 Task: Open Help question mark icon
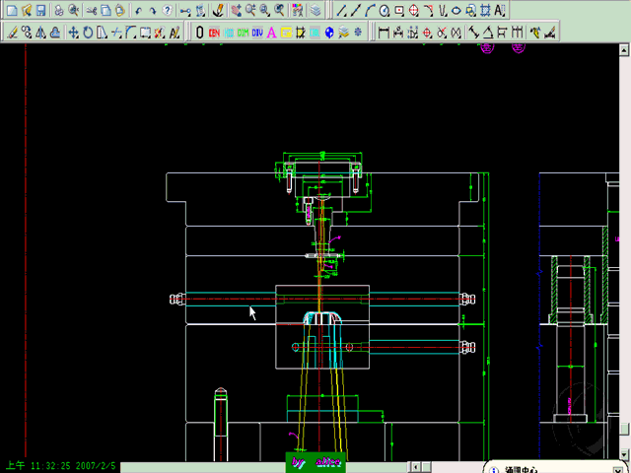coord(168,11)
